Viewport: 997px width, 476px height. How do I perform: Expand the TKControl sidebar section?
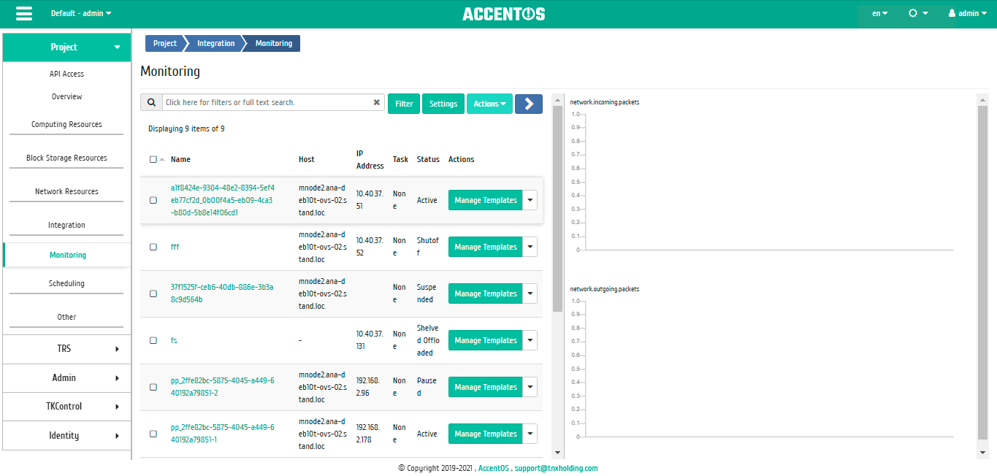[66, 407]
